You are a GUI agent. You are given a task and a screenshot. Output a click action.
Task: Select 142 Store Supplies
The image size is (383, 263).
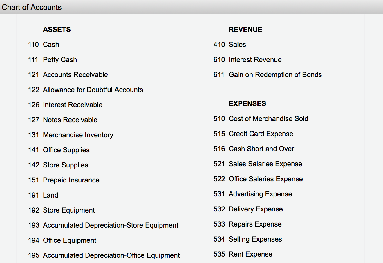(x=58, y=165)
